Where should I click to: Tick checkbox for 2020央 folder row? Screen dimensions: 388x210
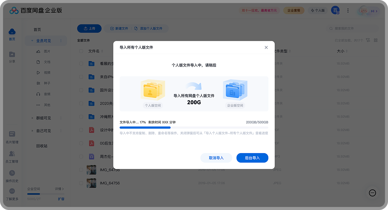pyautogui.click(x=81, y=103)
